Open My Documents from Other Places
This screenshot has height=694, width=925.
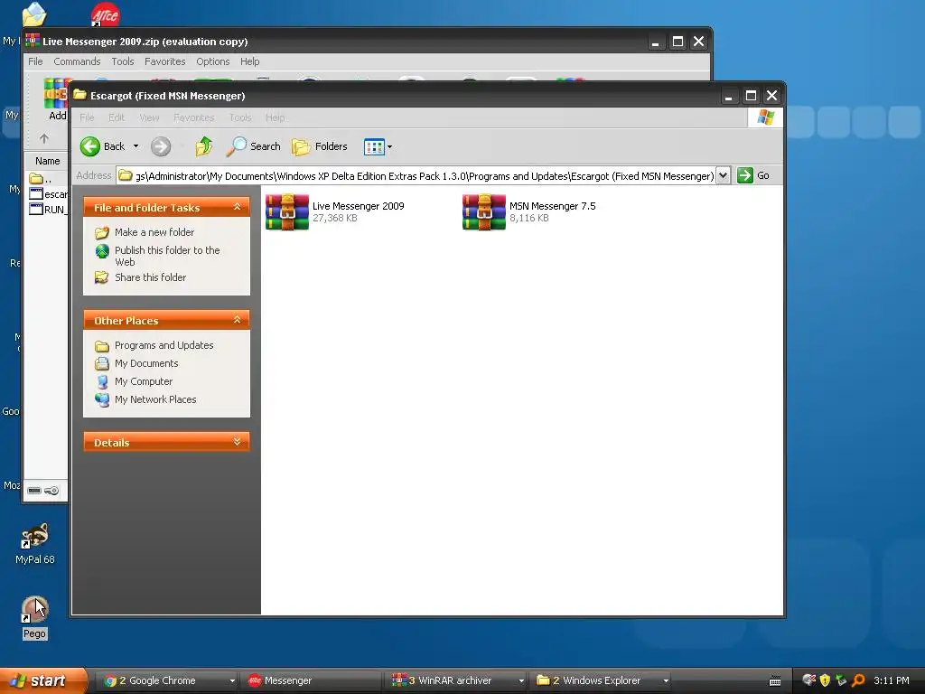click(x=146, y=363)
